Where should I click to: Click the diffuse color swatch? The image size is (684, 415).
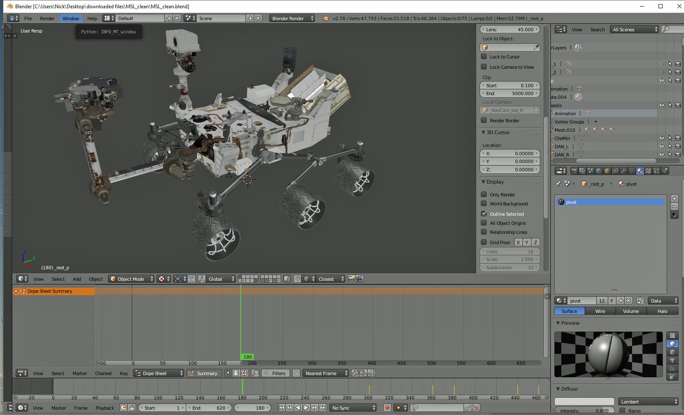(584, 401)
